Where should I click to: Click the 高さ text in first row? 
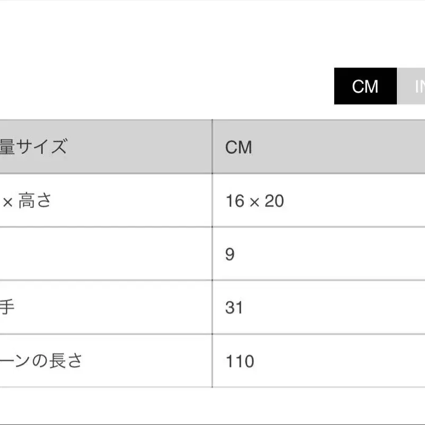[x=34, y=201]
